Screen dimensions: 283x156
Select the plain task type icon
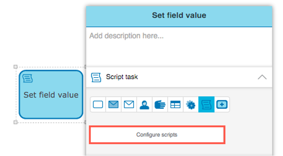(98, 105)
